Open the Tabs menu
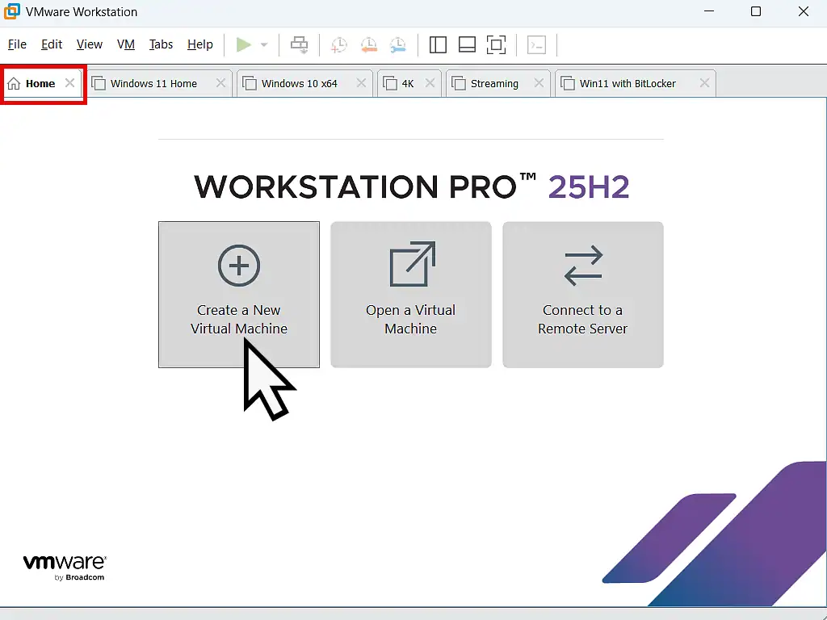The height and width of the screenshot is (620, 827). (161, 44)
